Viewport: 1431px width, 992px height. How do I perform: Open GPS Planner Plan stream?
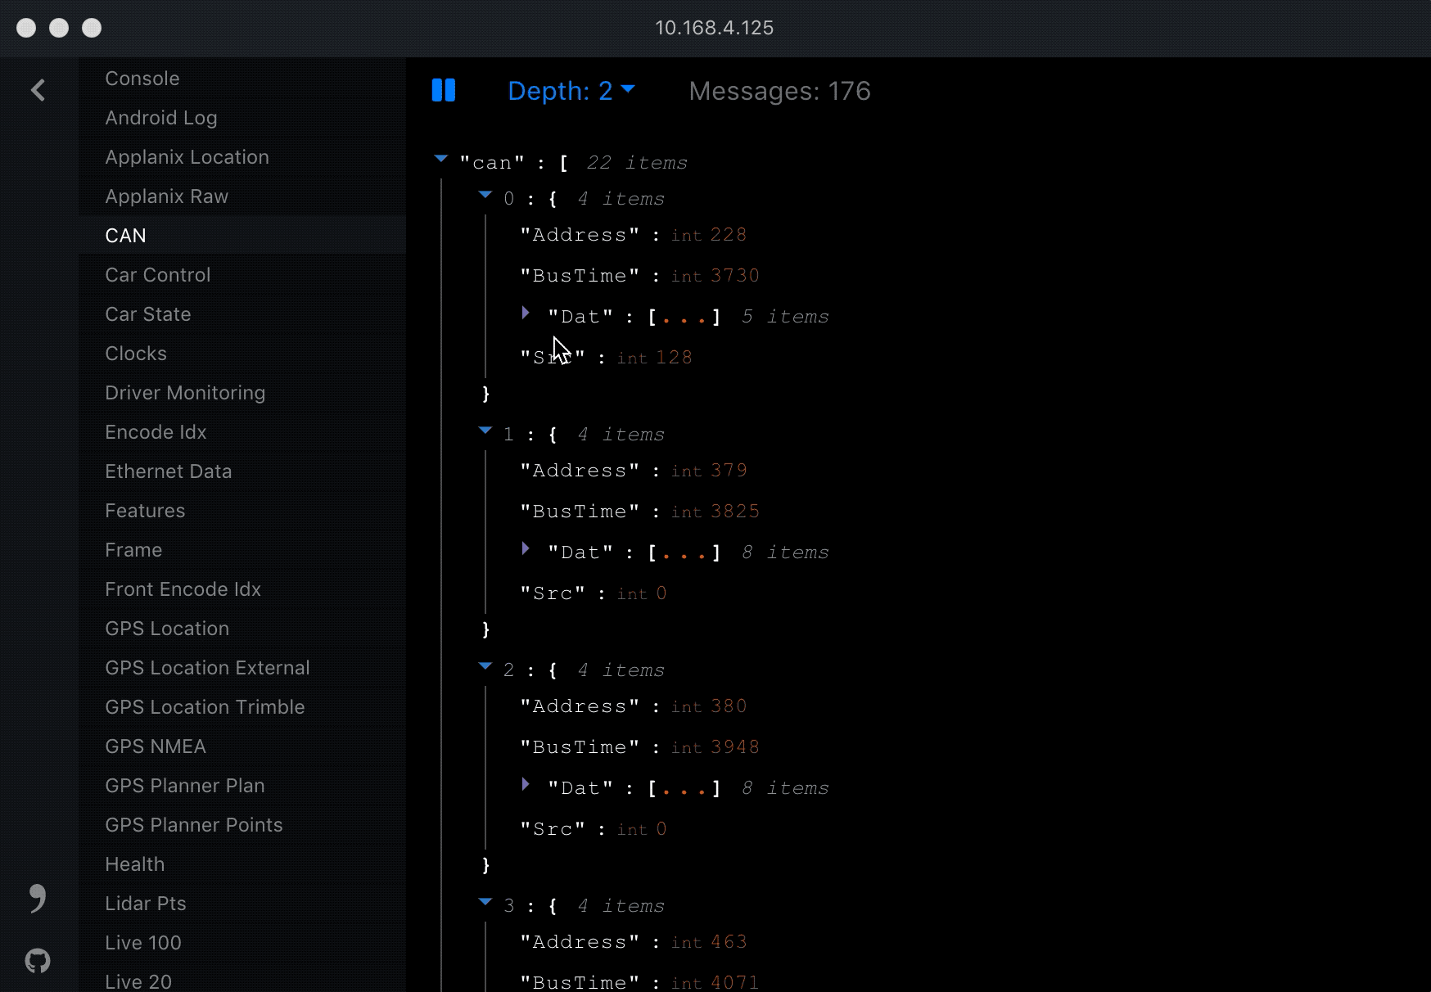pyautogui.click(x=242, y=786)
